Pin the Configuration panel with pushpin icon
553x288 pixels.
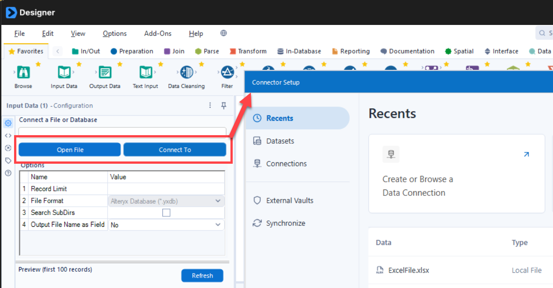click(x=224, y=105)
